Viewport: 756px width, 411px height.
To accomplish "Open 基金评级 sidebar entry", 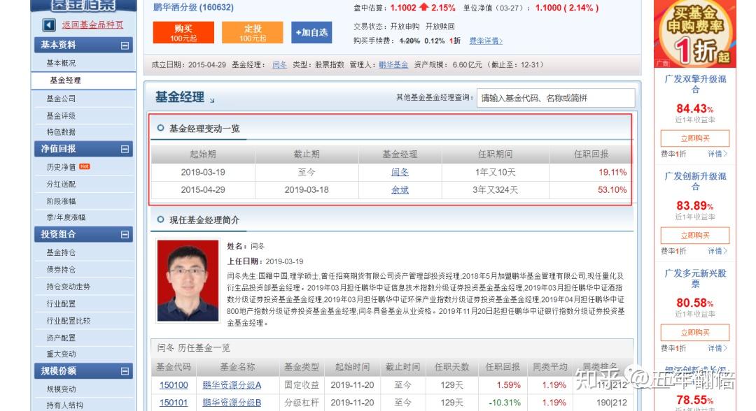I will (61, 115).
